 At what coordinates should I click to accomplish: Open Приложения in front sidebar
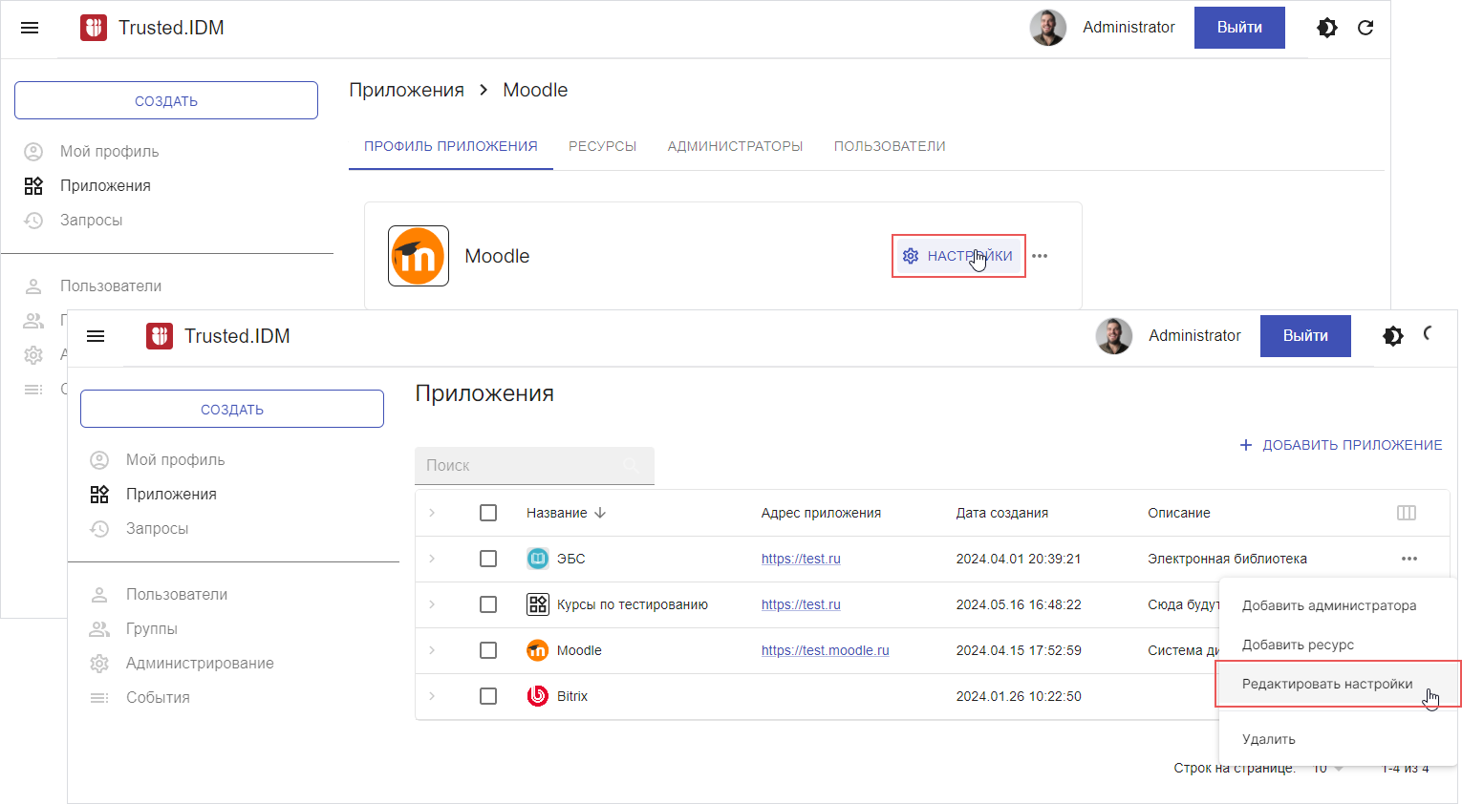171,495
